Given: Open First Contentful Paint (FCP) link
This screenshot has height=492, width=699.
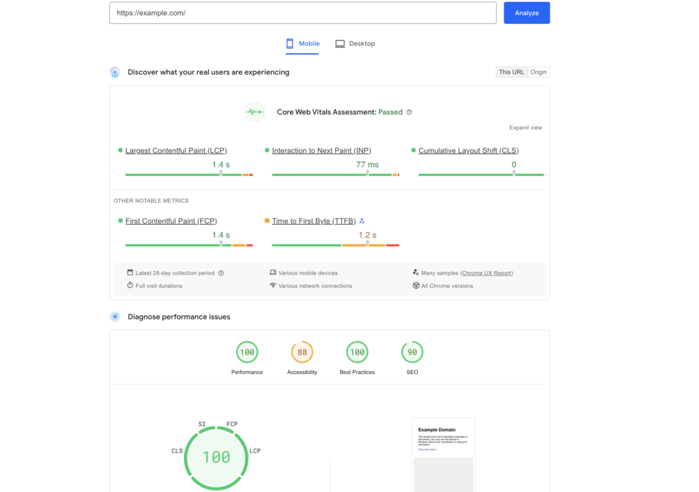Looking at the screenshot, I should (x=171, y=221).
